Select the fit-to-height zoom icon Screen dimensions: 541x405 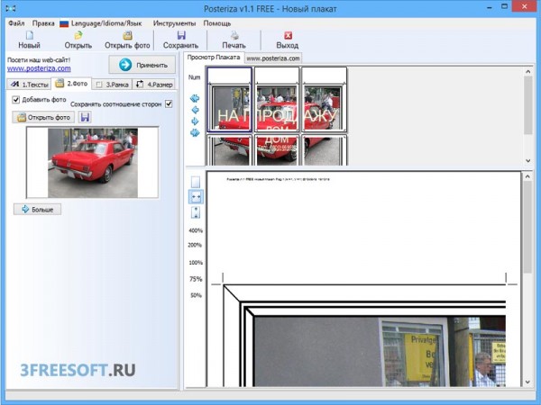pyautogui.click(x=197, y=212)
